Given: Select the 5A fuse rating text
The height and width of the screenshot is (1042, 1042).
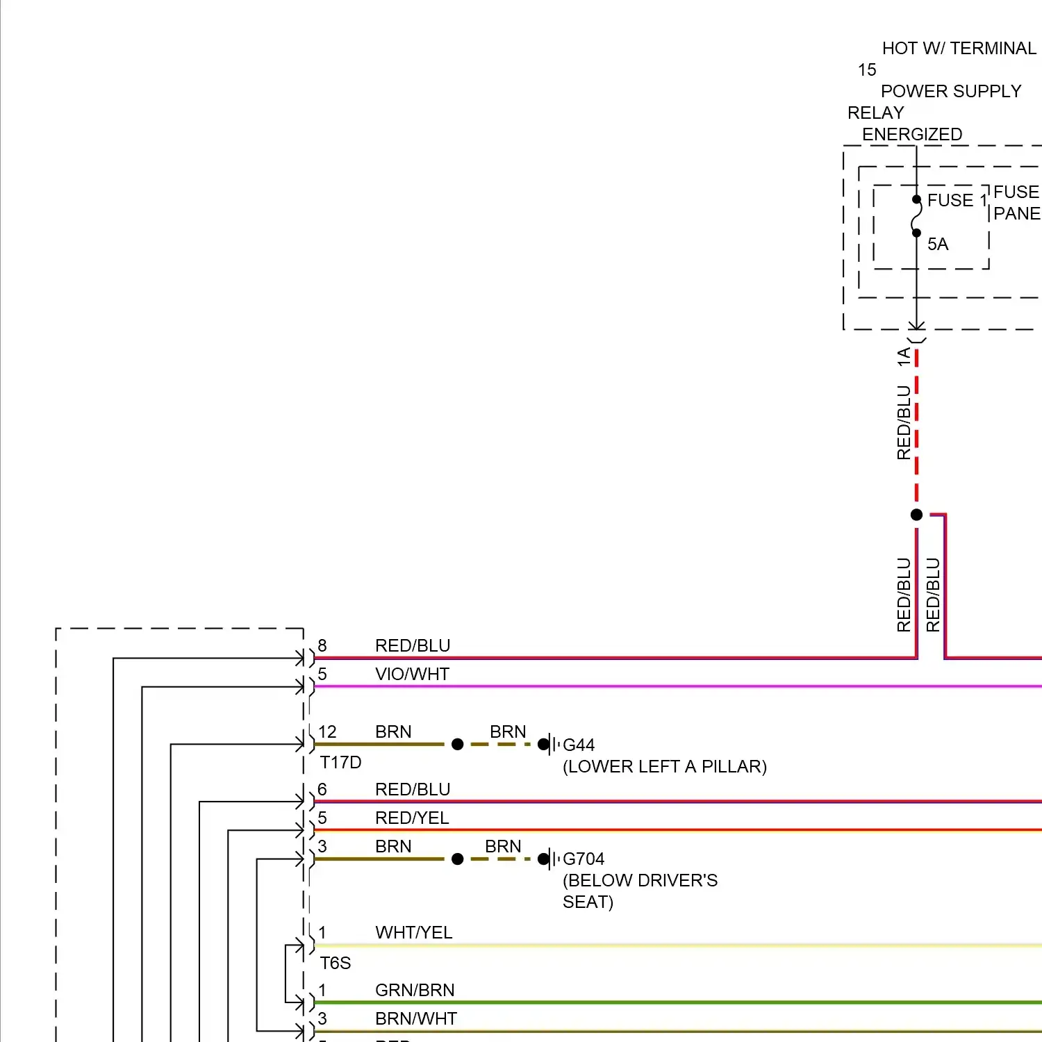Looking at the screenshot, I should click(x=938, y=244).
